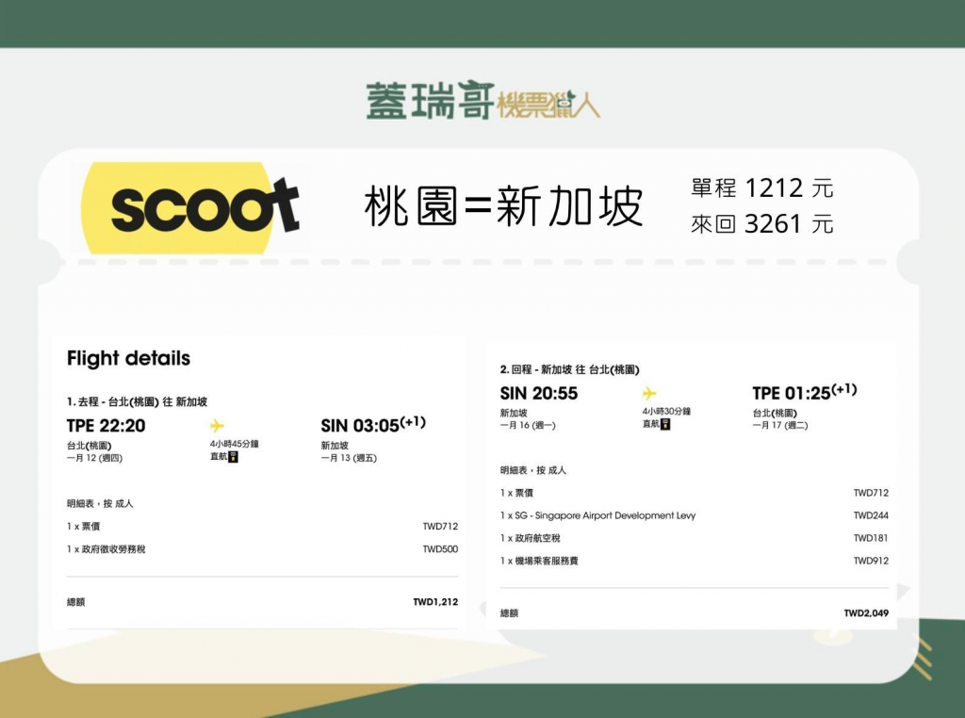The width and height of the screenshot is (965, 718).
Task: Click the yellow plane icon of return flight
Action: point(649,393)
